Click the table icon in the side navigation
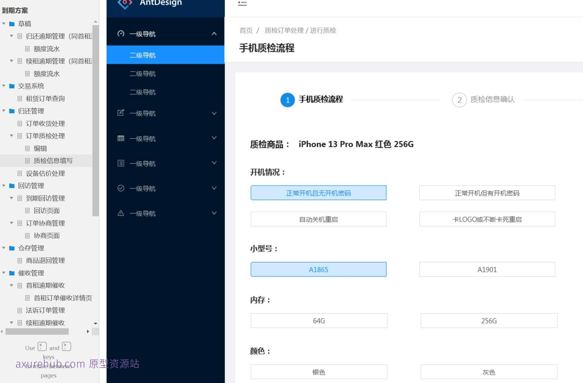Screen dimensions: 583x383 pos(121,138)
